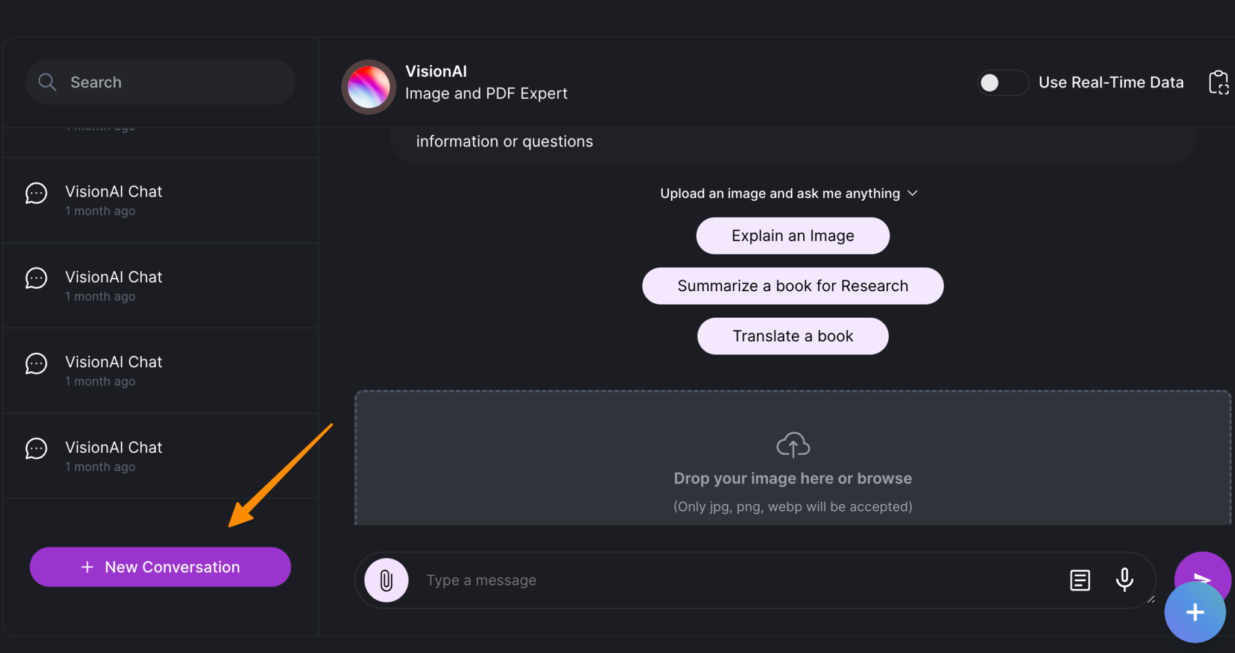Start a New Conversation

(x=160, y=567)
